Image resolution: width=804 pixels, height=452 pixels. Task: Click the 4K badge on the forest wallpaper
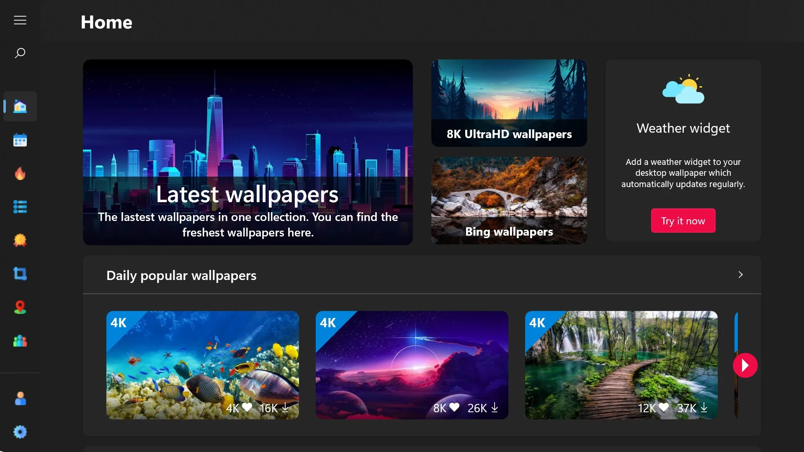tap(537, 323)
